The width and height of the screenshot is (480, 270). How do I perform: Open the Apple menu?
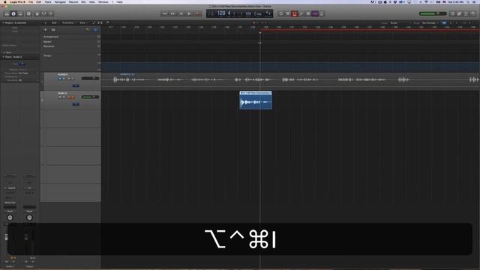(5, 1)
